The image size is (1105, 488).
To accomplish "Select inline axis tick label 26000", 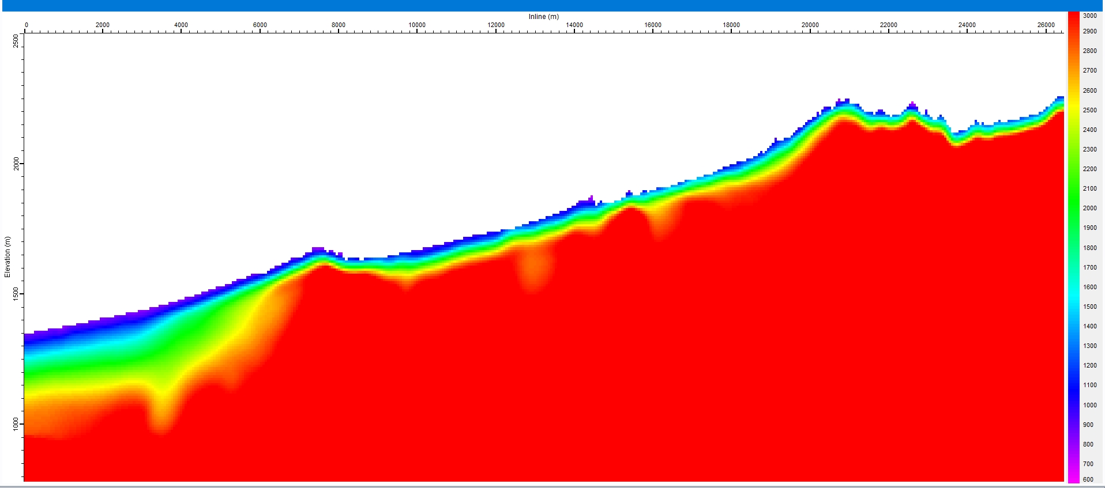I will 1046,25.
